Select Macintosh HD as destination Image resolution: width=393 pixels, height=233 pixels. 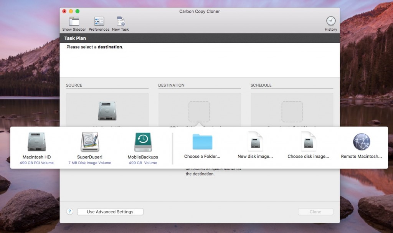(36, 142)
